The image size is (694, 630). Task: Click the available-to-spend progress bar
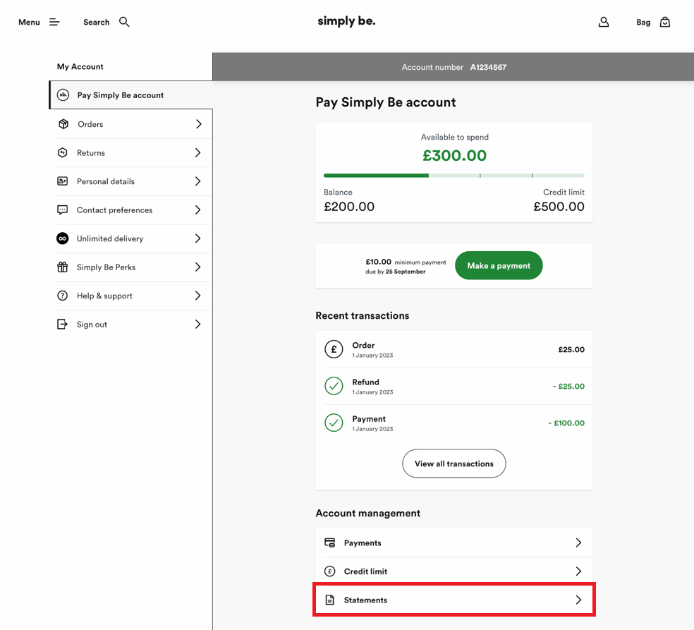454,176
